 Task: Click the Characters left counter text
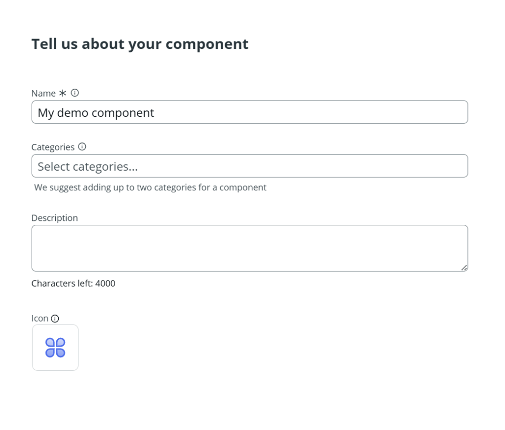pos(73,283)
